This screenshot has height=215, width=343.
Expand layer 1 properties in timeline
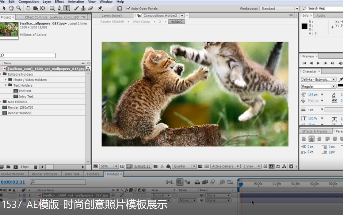[x=20, y=195]
